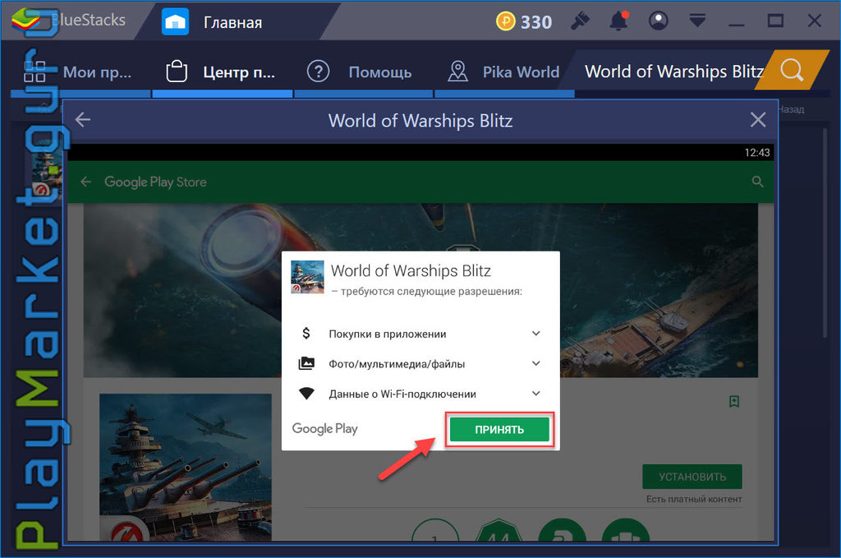The image size is (841, 558).
Task: Click the vertical scrollbar of the BlueStacks window
Action: [x=825, y=233]
